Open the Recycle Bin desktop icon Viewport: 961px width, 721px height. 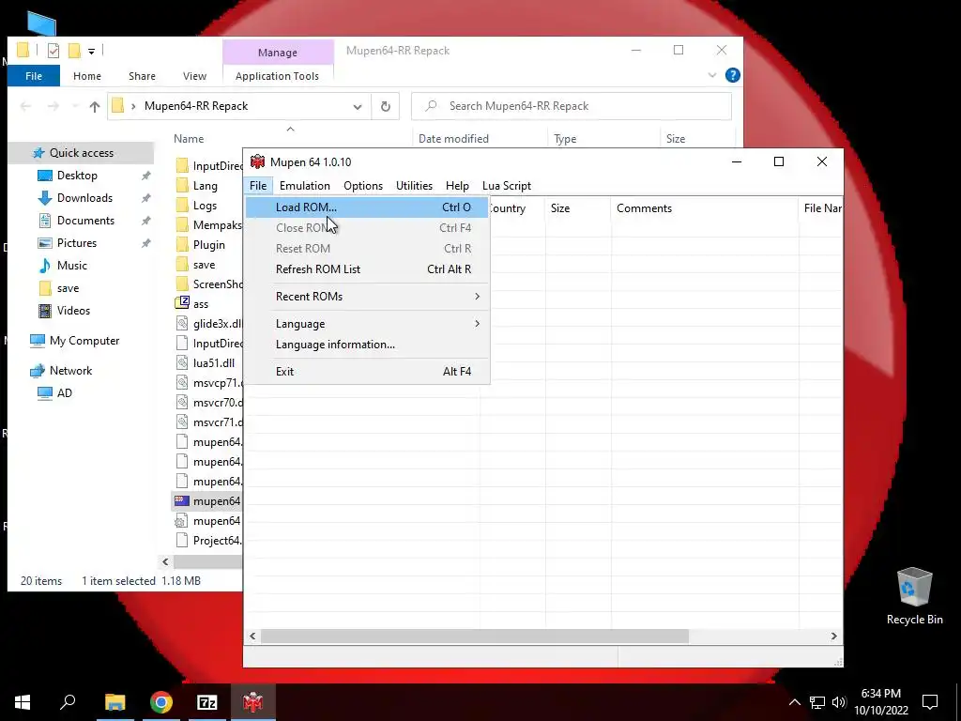914,596
